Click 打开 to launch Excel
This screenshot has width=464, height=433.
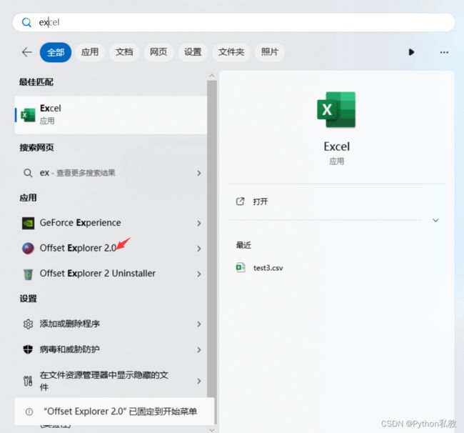(261, 201)
